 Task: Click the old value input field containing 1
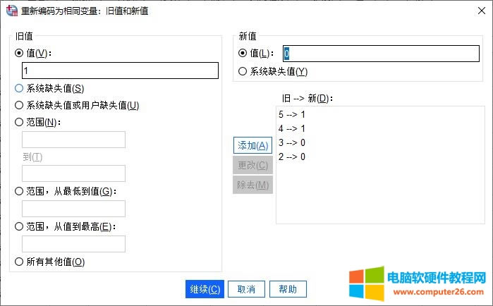pos(120,71)
